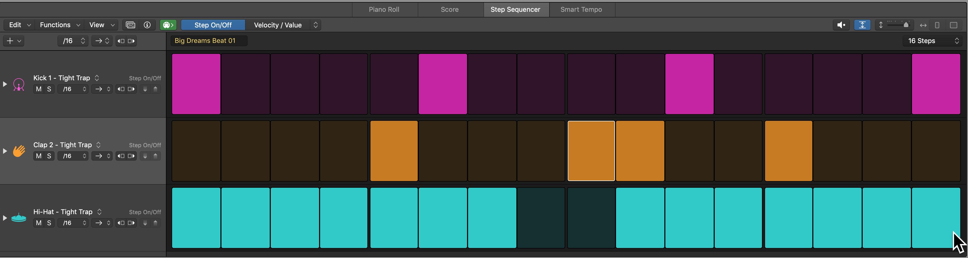
Task: Switch to the Score tab
Action: point(450,9)
